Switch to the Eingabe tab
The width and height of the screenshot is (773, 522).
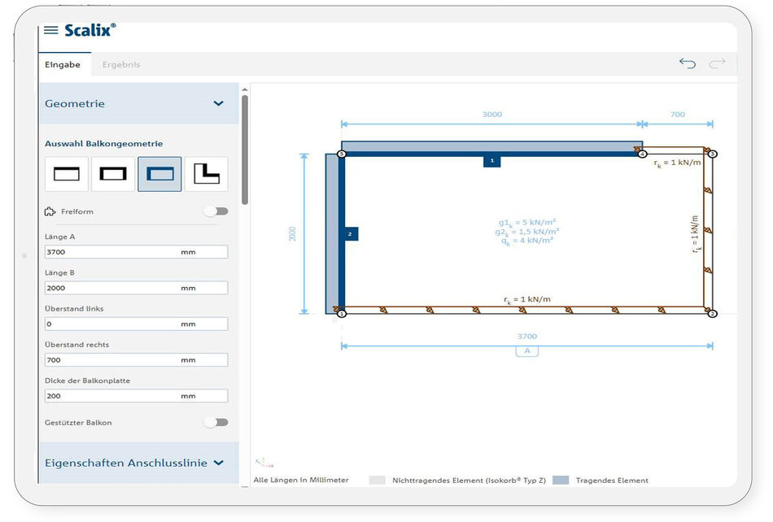(x=63, y=64)
